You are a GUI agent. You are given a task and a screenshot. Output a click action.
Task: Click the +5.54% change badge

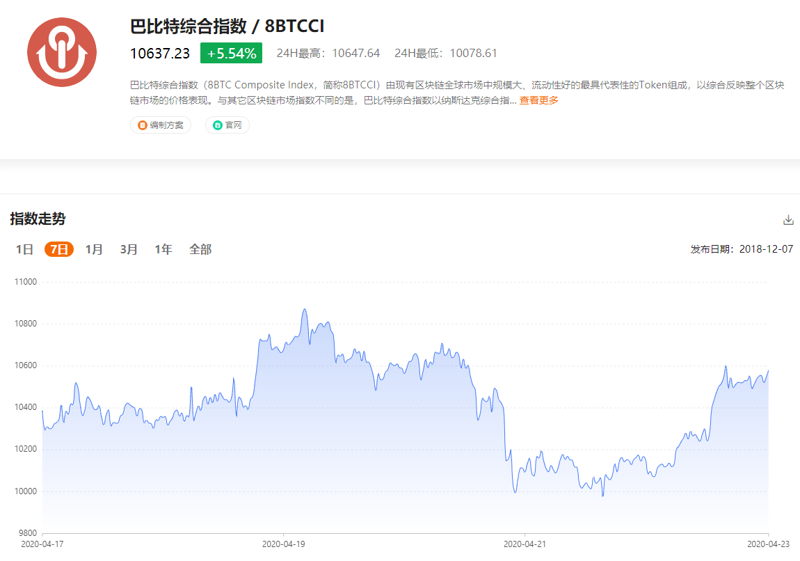[231, 53]
